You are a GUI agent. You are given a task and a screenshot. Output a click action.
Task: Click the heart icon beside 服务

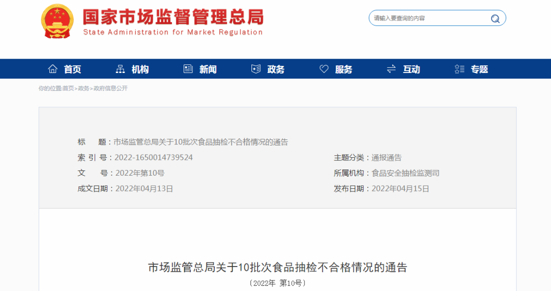324,69
